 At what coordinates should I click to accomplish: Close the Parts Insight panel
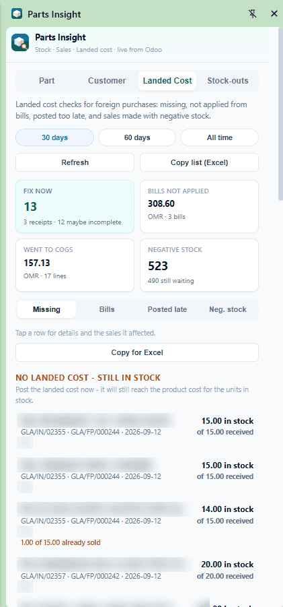pos(274,14)
